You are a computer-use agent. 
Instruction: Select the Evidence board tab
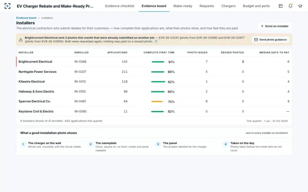pyautogui.click(x=154, y=6)
